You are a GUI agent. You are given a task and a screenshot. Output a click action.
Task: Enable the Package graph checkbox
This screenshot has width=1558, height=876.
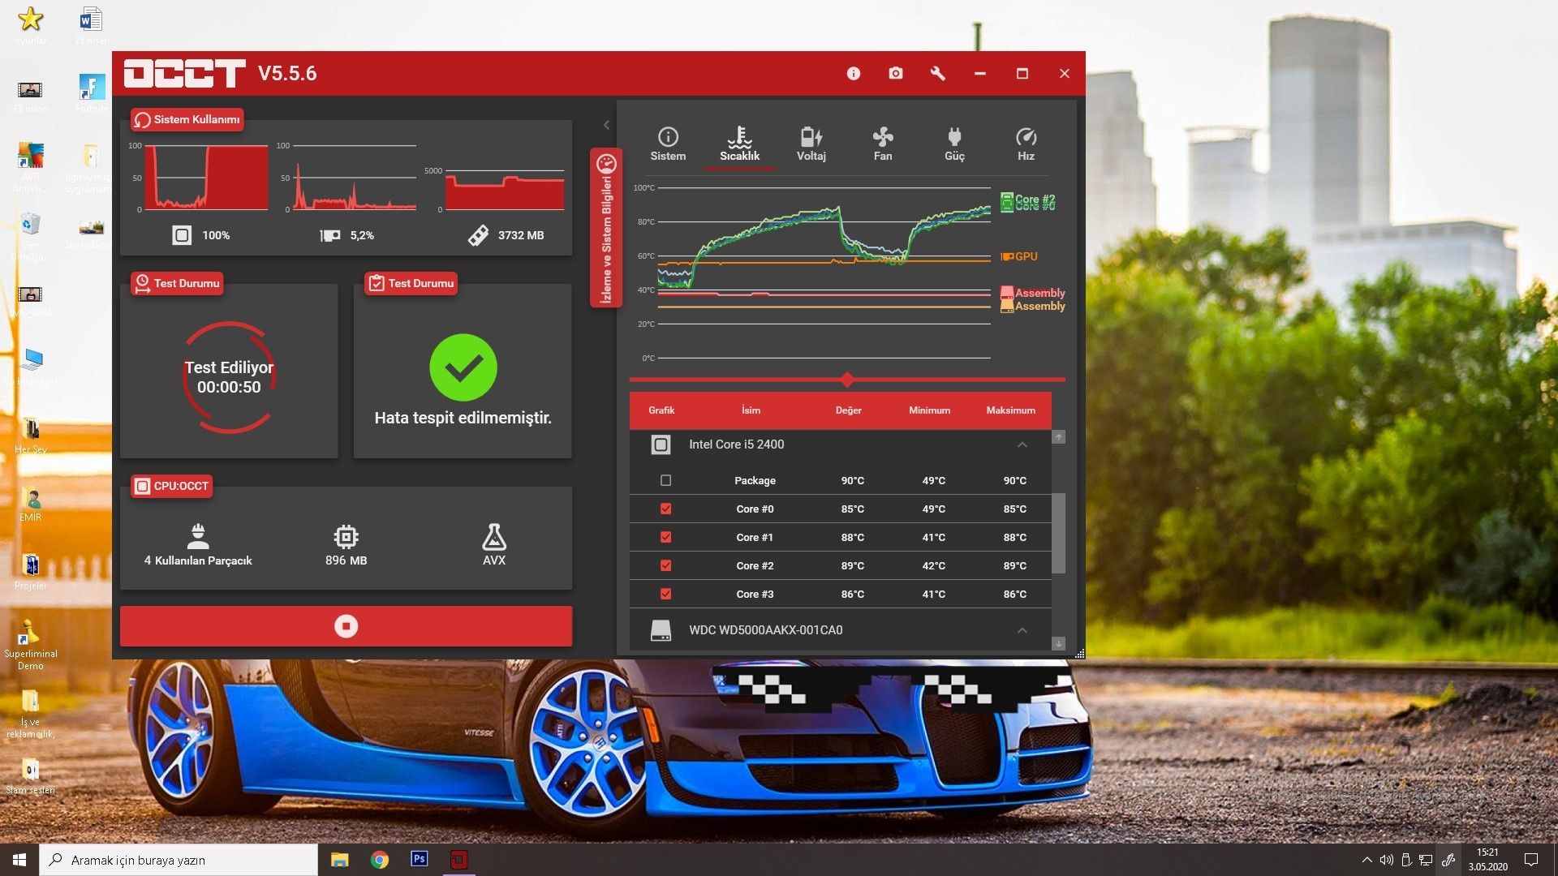(665, 481)
